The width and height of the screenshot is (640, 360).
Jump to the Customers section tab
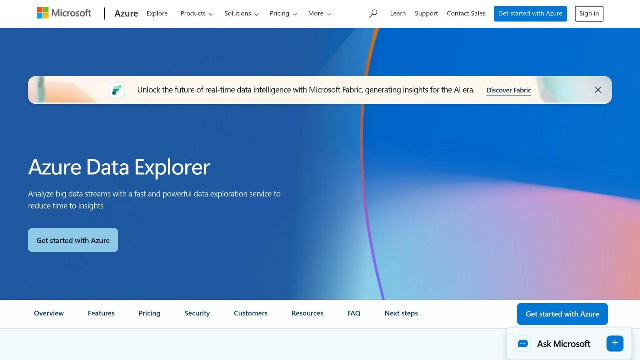click(x=251, y=313)
